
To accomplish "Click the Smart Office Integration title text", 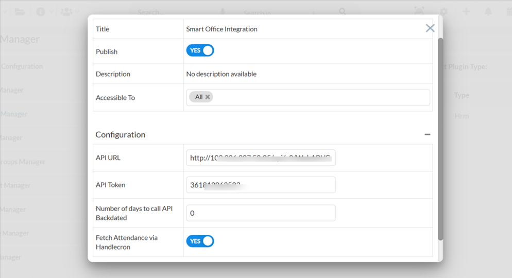I will [221, 29].
